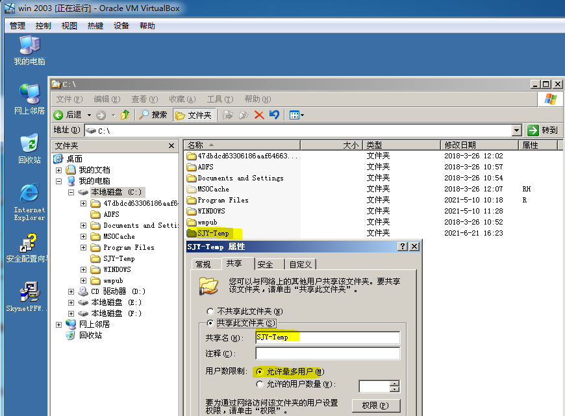
Task: Close the Folders side pane
Action: (x=171, y=145)
